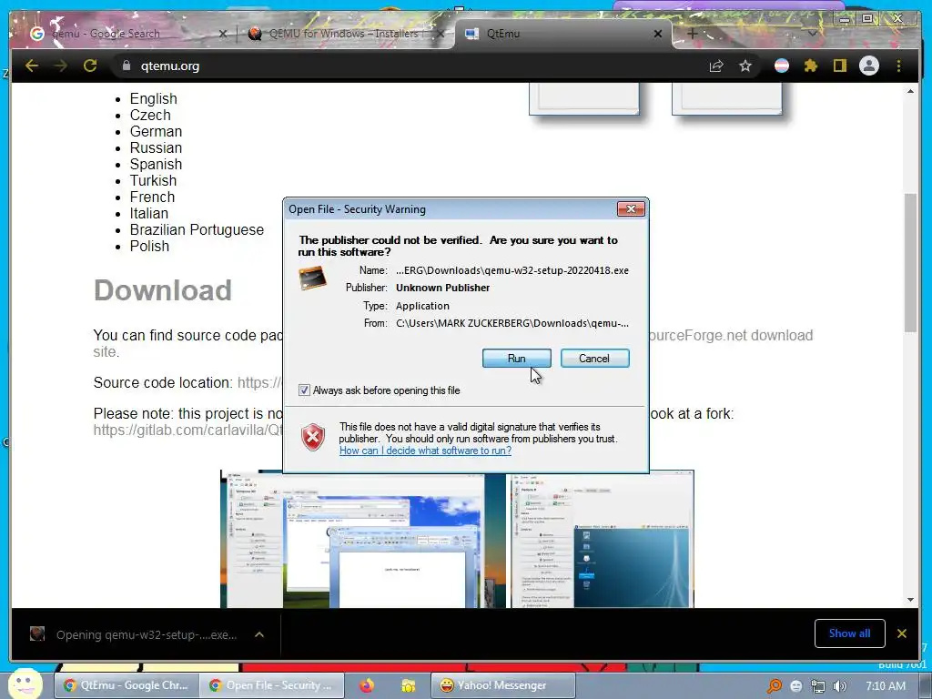Click the 7:10 AM clock
The height and width of the screenshot is (699, 932).
pos(885,686)
